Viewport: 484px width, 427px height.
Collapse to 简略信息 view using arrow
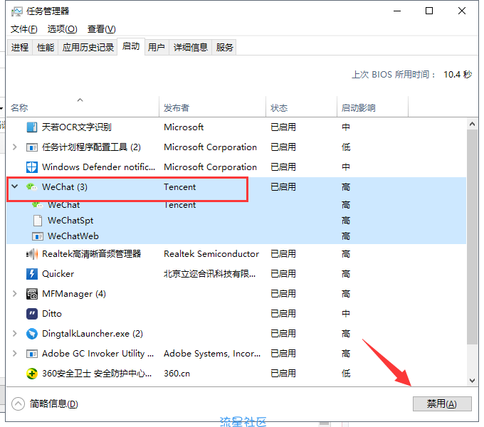click(18, 404)
